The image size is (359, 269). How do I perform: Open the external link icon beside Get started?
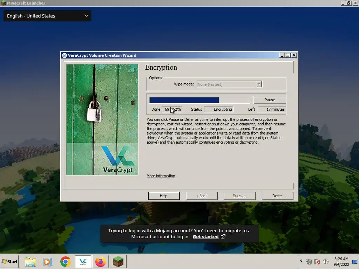(223, 236)
